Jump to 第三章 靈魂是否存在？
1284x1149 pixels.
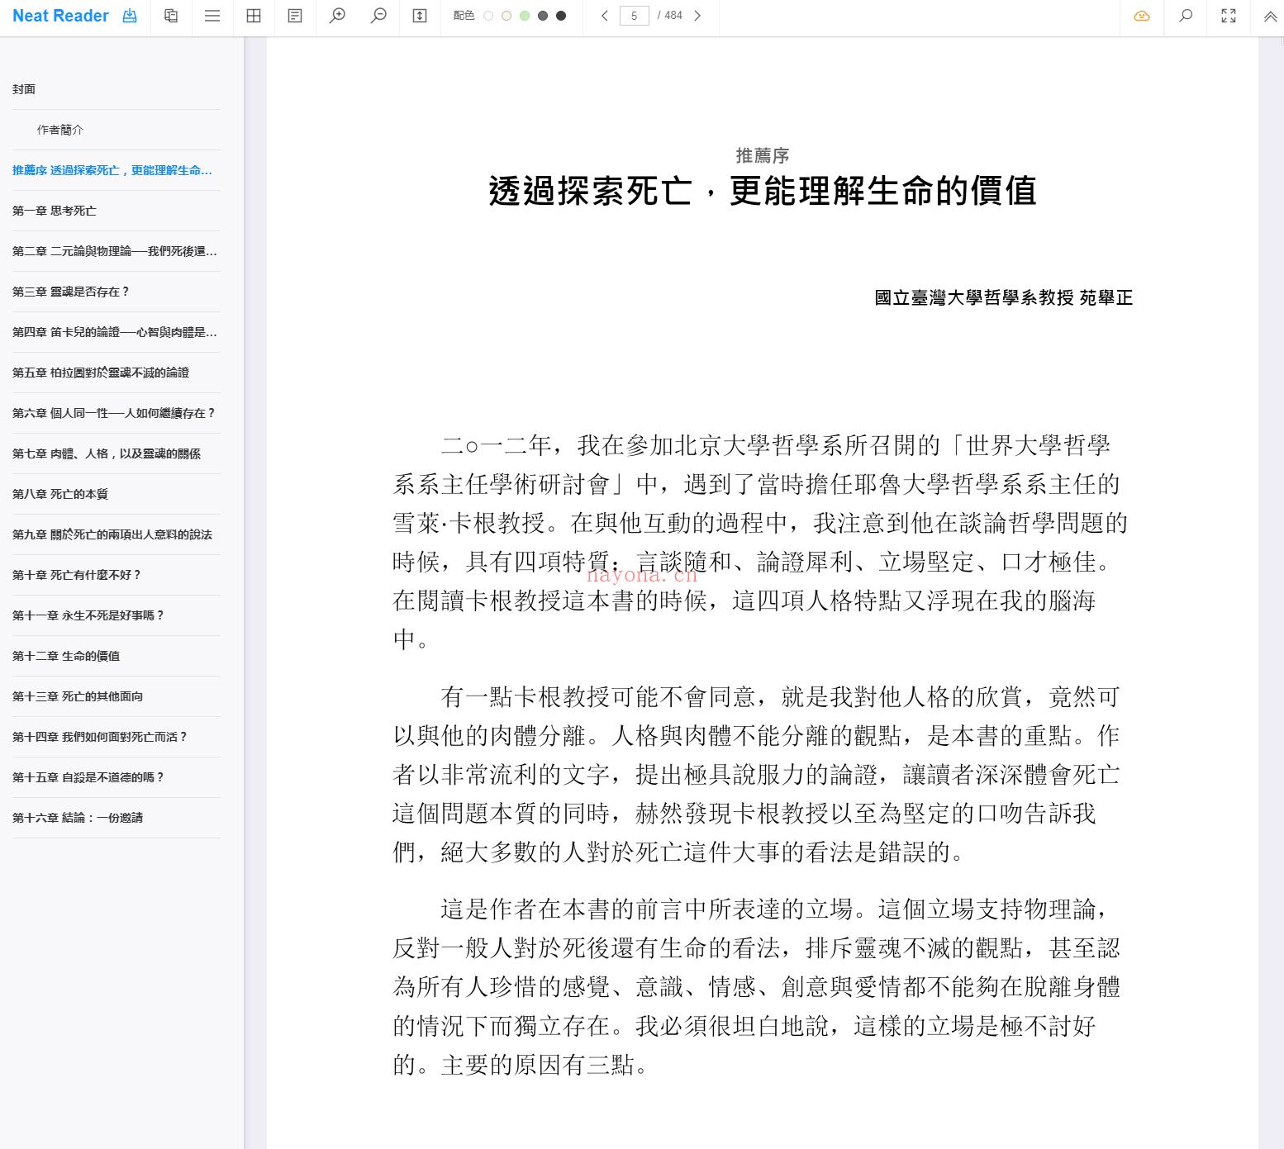click(117, 292)
